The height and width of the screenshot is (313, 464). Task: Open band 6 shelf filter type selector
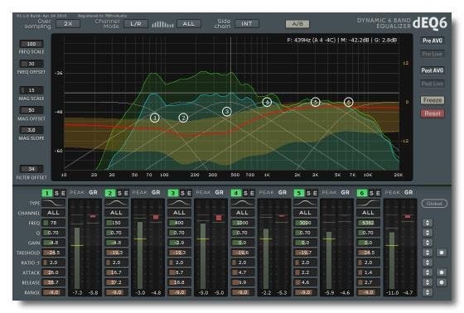369,203
